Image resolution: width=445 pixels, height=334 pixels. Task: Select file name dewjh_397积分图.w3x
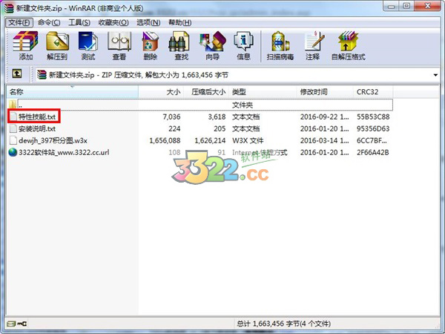coord(53,140)
